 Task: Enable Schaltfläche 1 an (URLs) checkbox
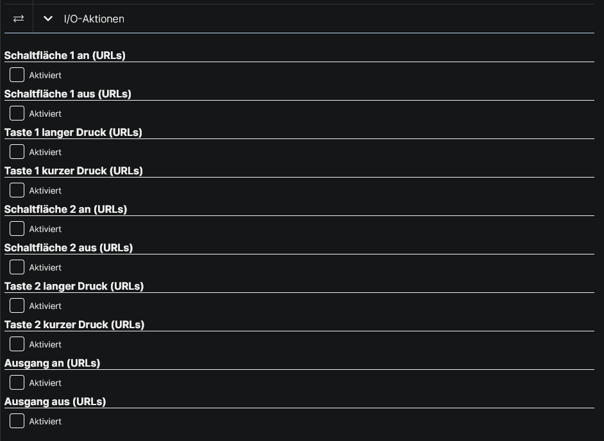pyautogui.click(x=17, y=75)
